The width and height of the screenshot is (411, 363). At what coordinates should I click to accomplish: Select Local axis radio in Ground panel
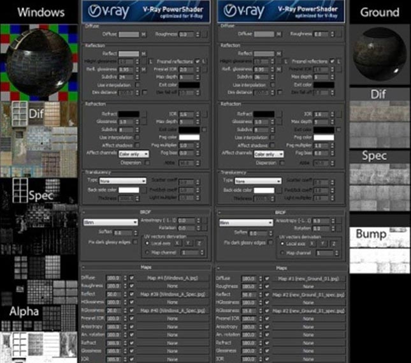[x=282, y=244]
